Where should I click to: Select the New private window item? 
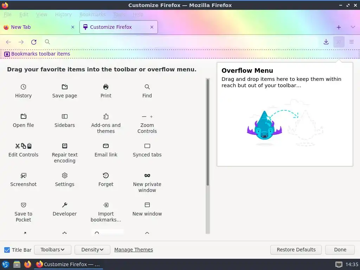click(147, 183)
